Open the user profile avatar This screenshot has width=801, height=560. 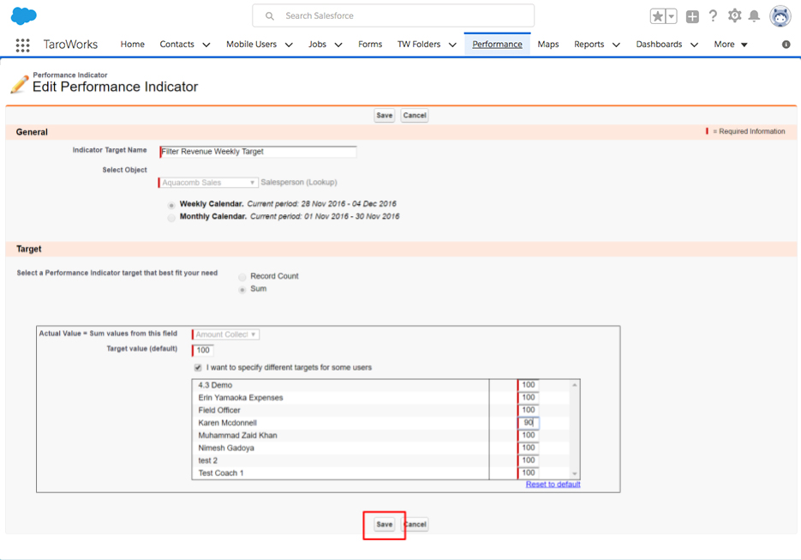click(780, 16)
